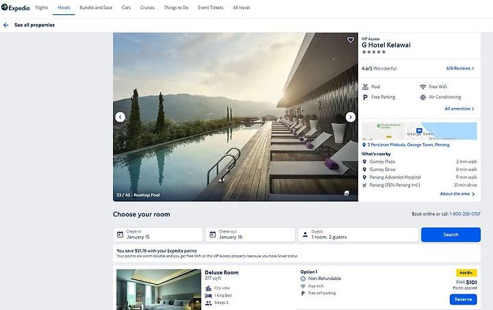Click the G Hotel Kelawai title
The image size is (493, 310).
coord(385,45)
